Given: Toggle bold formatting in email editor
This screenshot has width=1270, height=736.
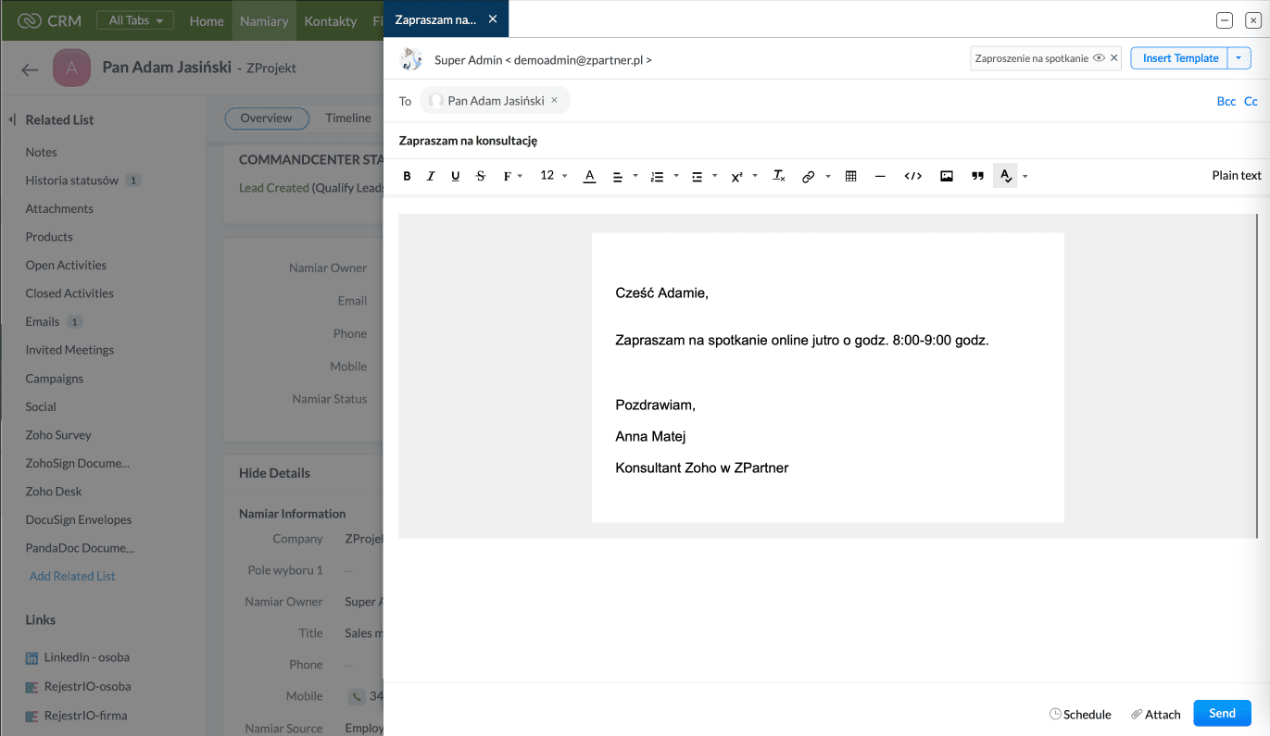Looking at the screenshot, I should pyautogui.click(x=406, y=176).
